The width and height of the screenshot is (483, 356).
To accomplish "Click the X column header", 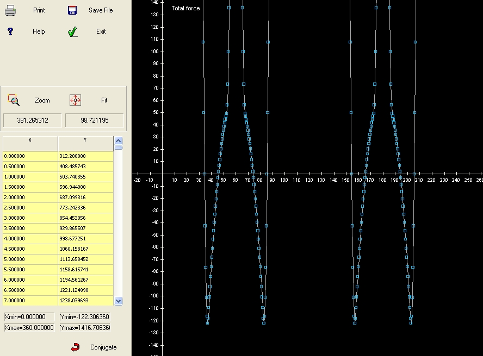I will click(30, 143).
